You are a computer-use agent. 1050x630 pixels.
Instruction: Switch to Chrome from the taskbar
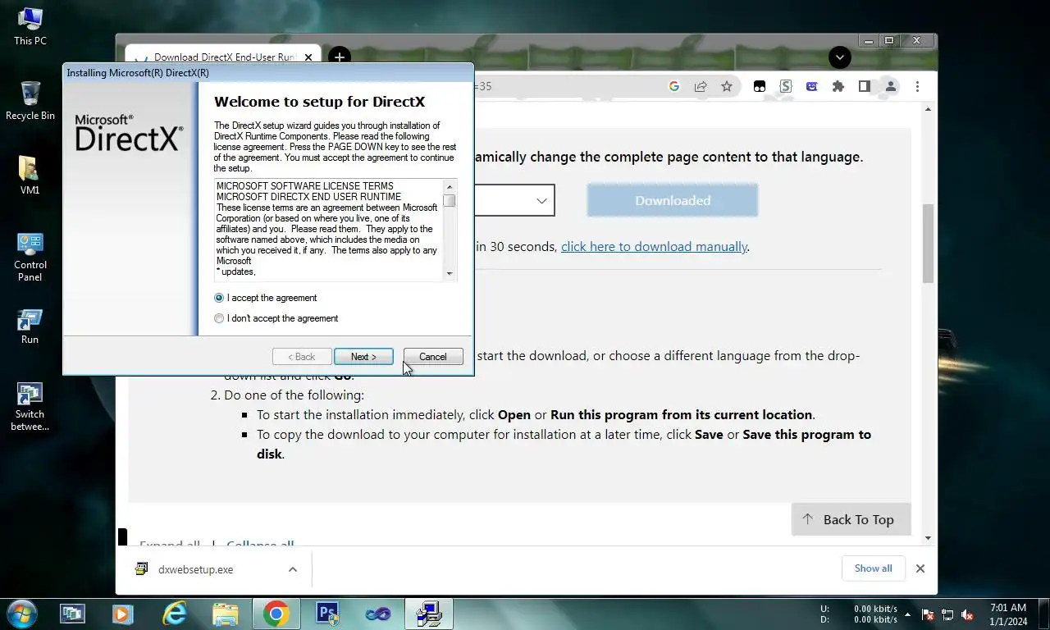click(276, 614)
